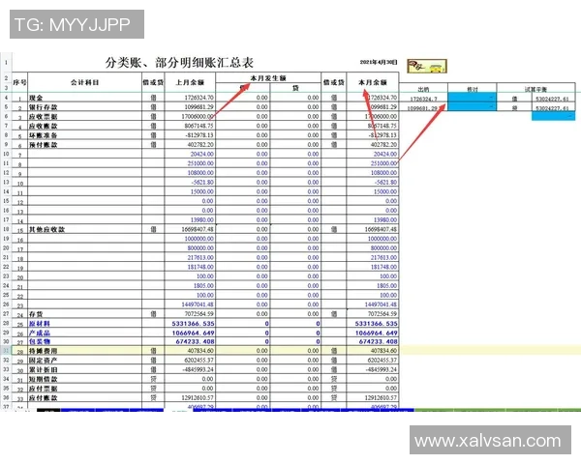This screenshot has width=581, height=464.
Task: Select the 核对 header cell
Action: coord(473,89)
